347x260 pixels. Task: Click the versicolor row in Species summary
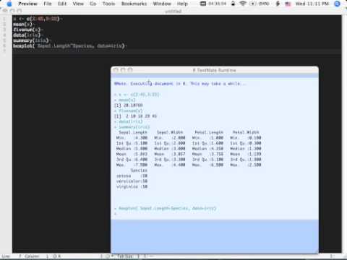coord(132,181)
